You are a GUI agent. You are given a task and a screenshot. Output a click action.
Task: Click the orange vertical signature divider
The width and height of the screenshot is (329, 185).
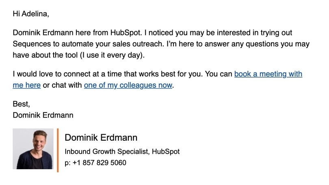[x=58, y=150]
